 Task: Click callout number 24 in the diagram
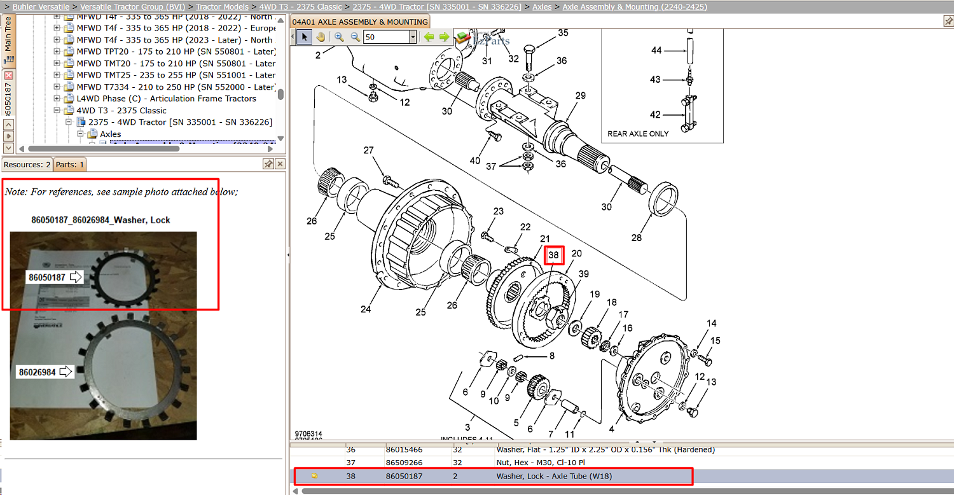click(365, 310)
